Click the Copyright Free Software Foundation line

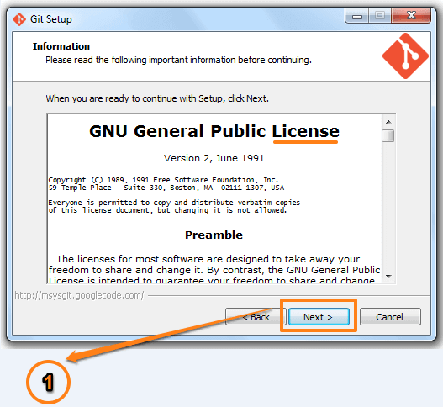[163, 180]
